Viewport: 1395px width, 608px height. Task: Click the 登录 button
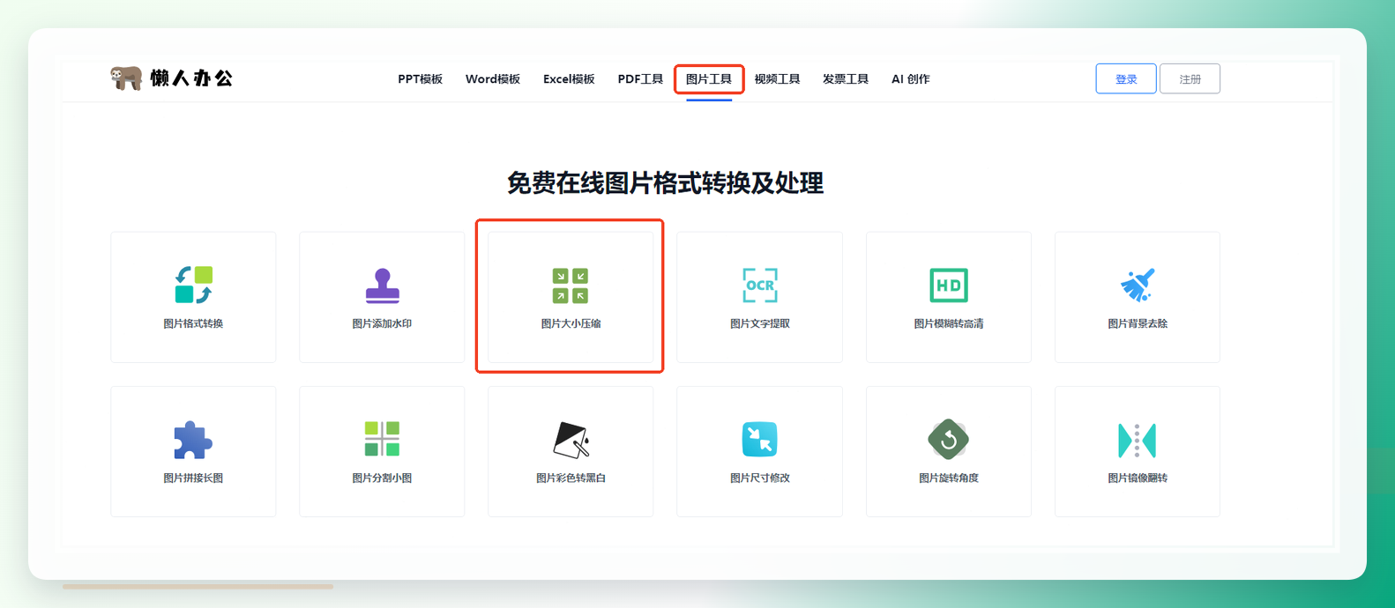coord(1126,78)
